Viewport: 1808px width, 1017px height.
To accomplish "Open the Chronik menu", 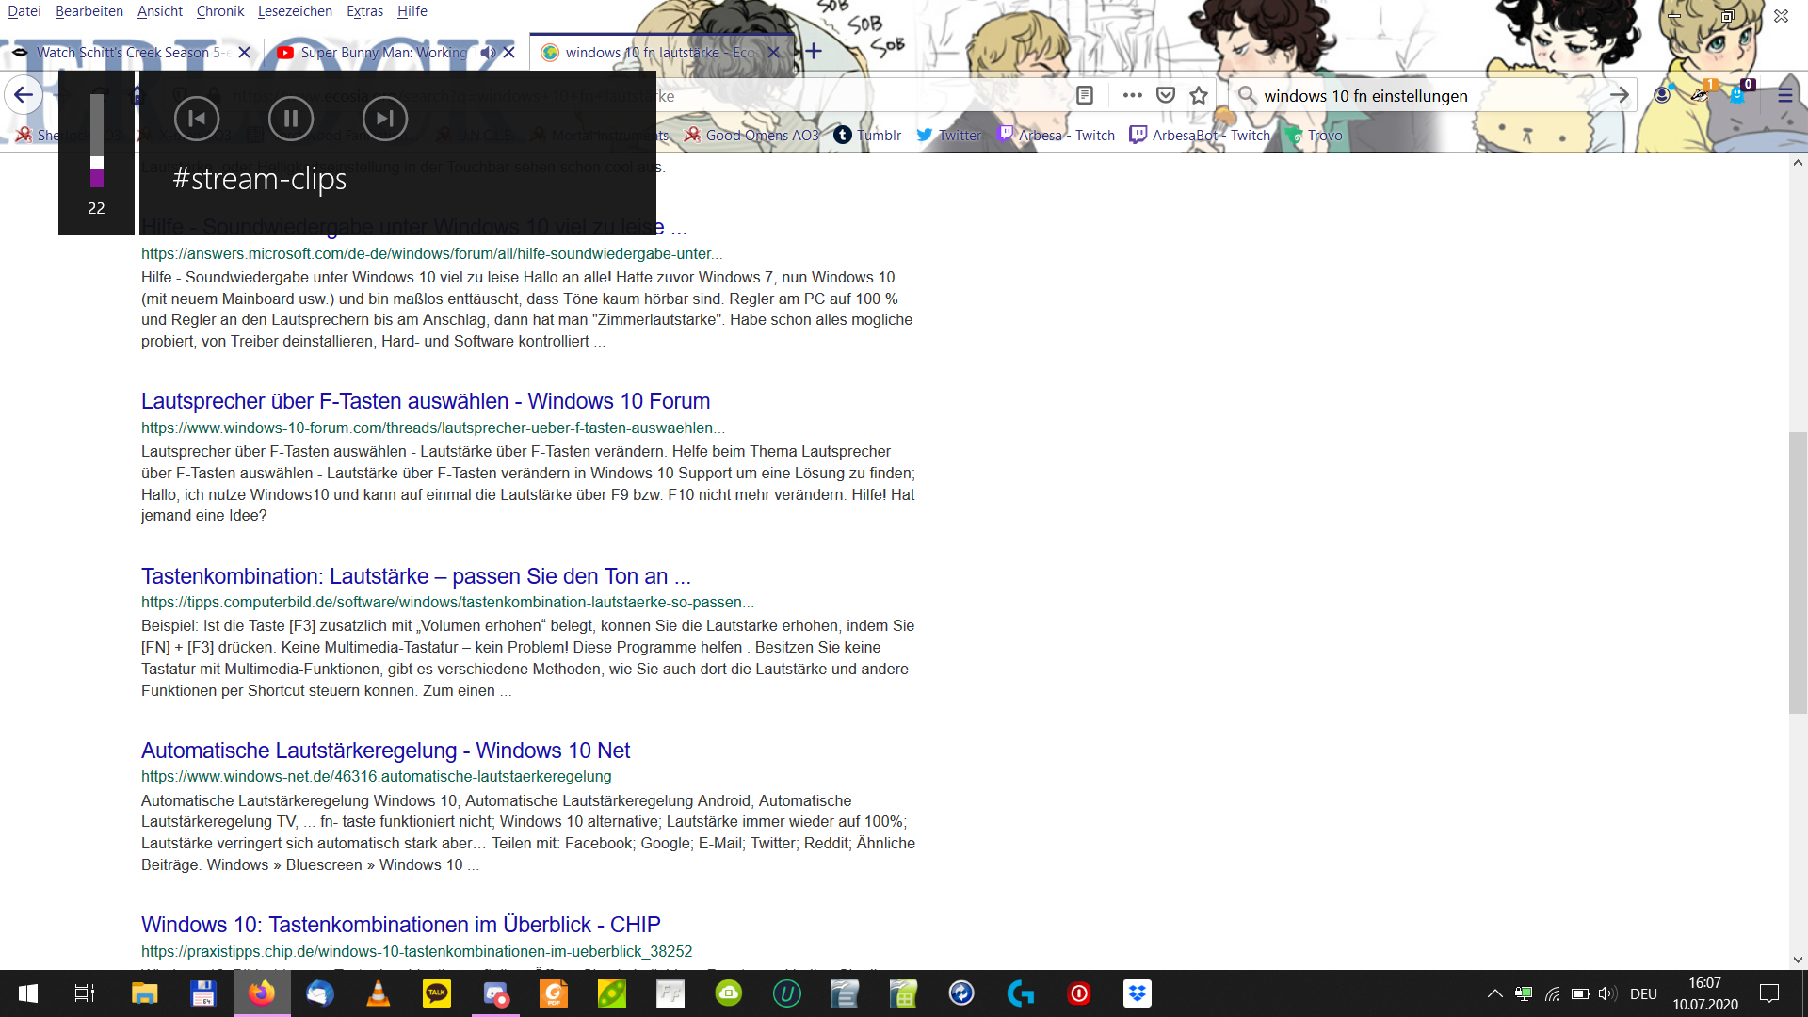I will (220, 11).
